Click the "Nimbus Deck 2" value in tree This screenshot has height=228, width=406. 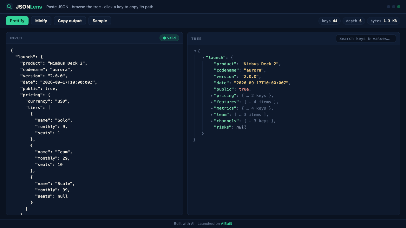[x=260, y=64]
